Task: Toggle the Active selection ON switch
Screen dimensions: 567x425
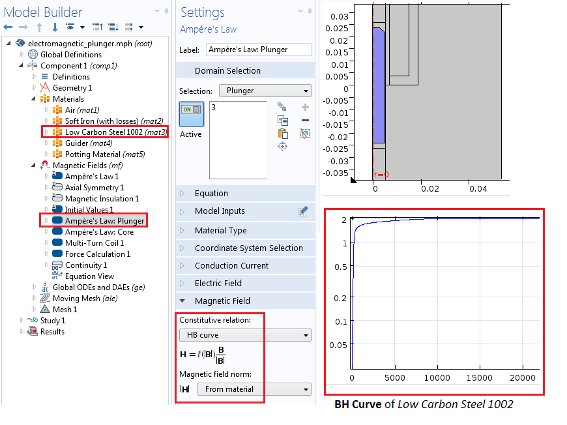Action: click(191, 110)
